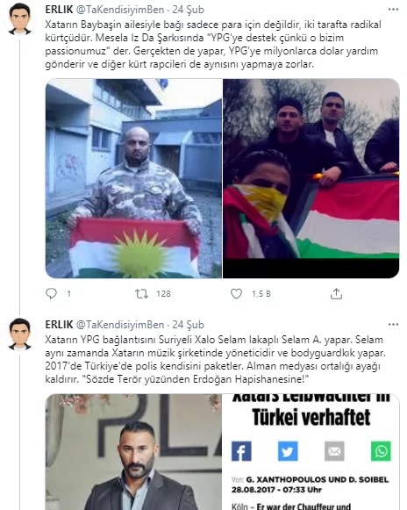Image resolution: width=407 pixels, height=510 pixels.
Task: Open ERLIK profile avatar on second tweet
Action: tap(20, 334)
